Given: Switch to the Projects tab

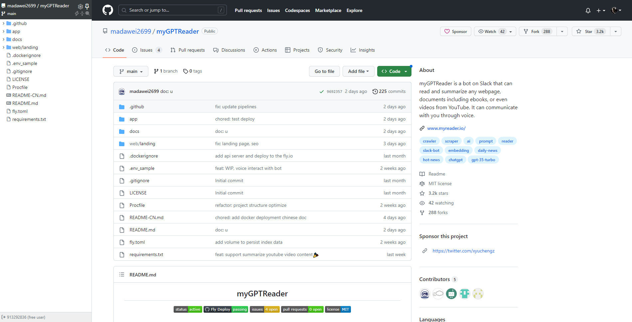Looking at the screenshot, I should [x=297, y=50].
